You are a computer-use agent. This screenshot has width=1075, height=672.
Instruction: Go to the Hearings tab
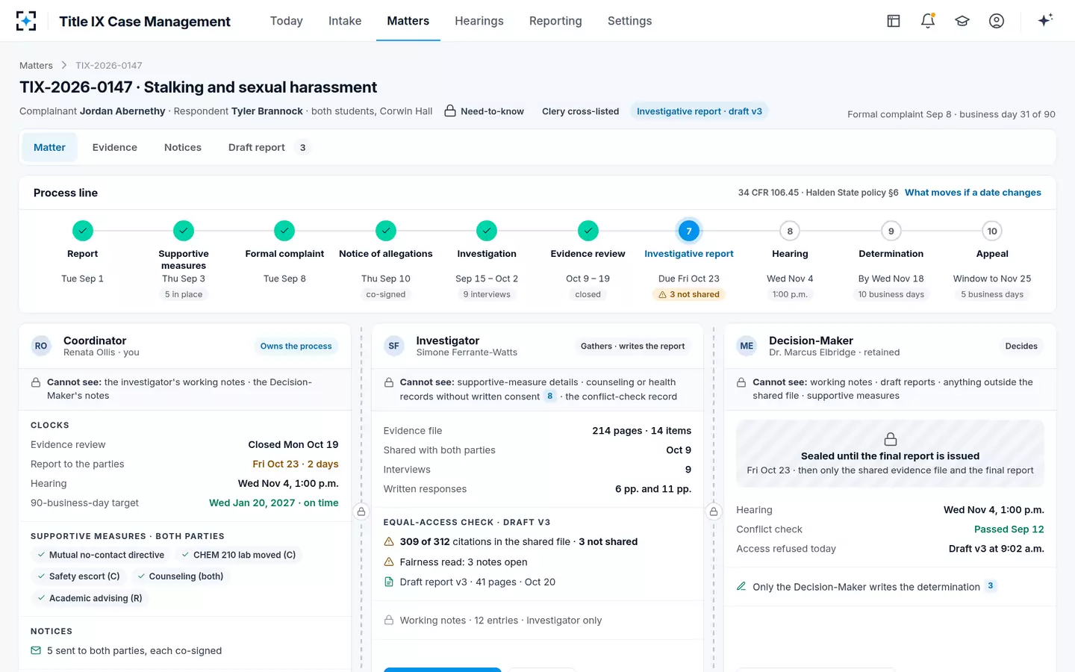point(479,21)
